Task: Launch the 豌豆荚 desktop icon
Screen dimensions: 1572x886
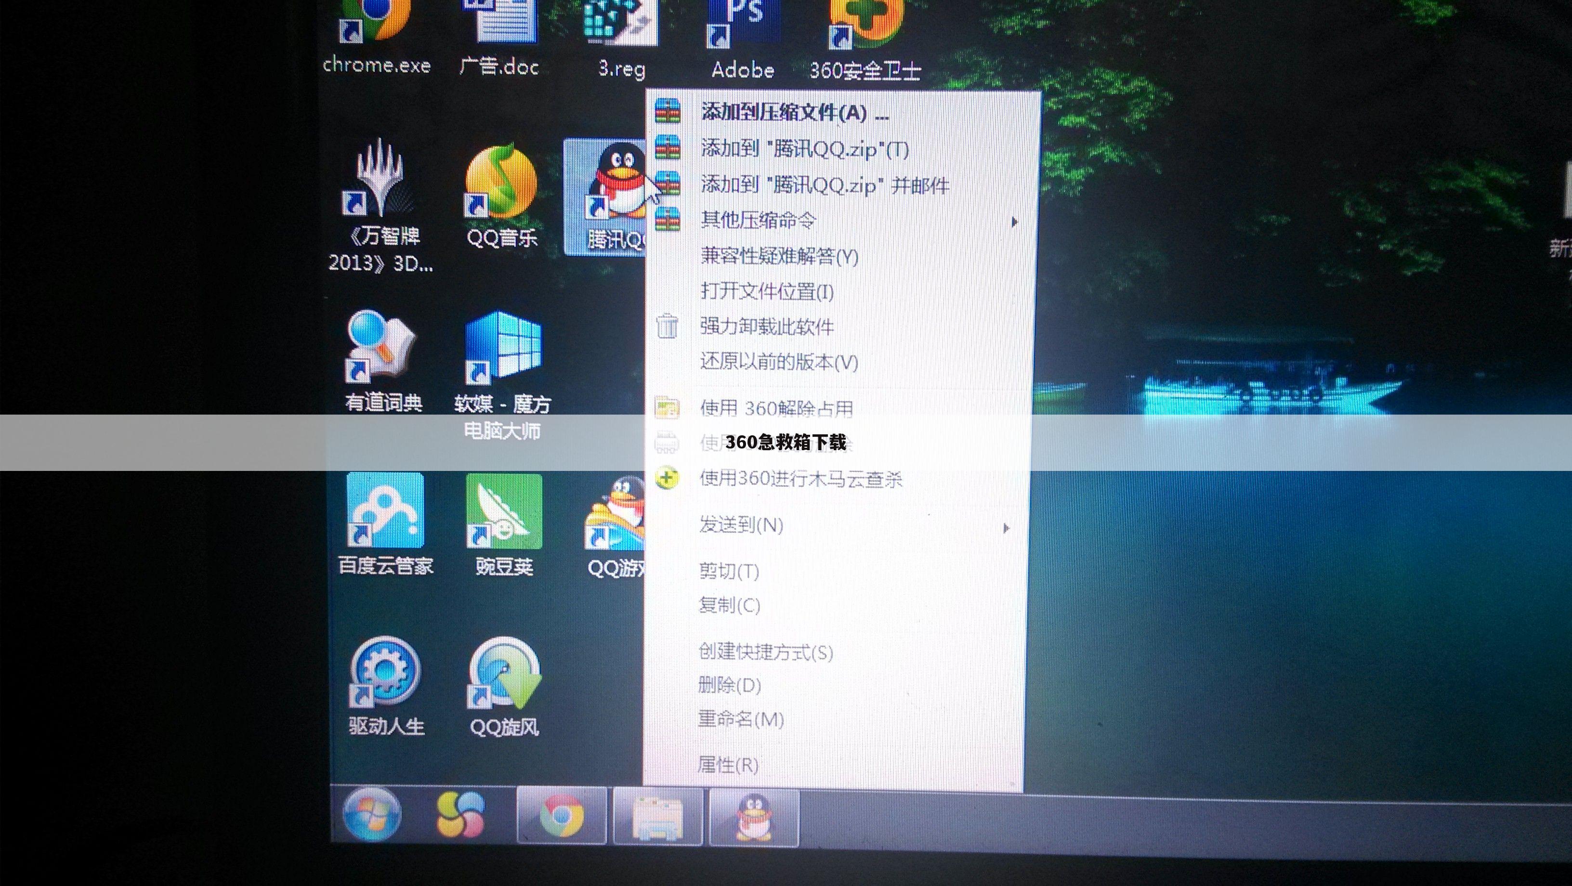Action: click(504, 525)
